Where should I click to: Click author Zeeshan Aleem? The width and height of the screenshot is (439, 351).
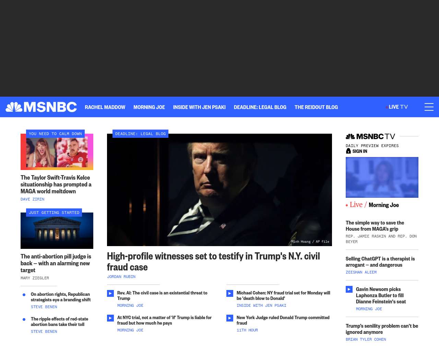(361, 272)
